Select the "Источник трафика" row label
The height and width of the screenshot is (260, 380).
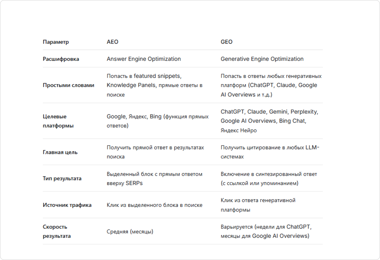(67, 205)
